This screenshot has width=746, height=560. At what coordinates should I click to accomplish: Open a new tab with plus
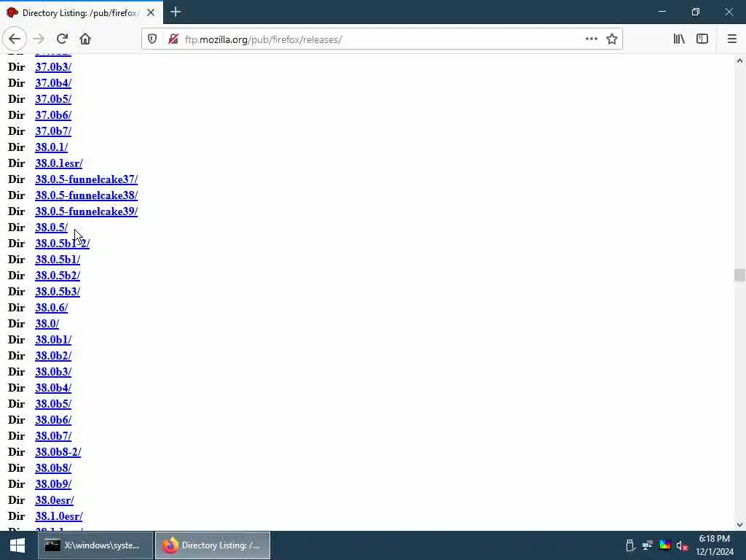click(x=176, y=12)
